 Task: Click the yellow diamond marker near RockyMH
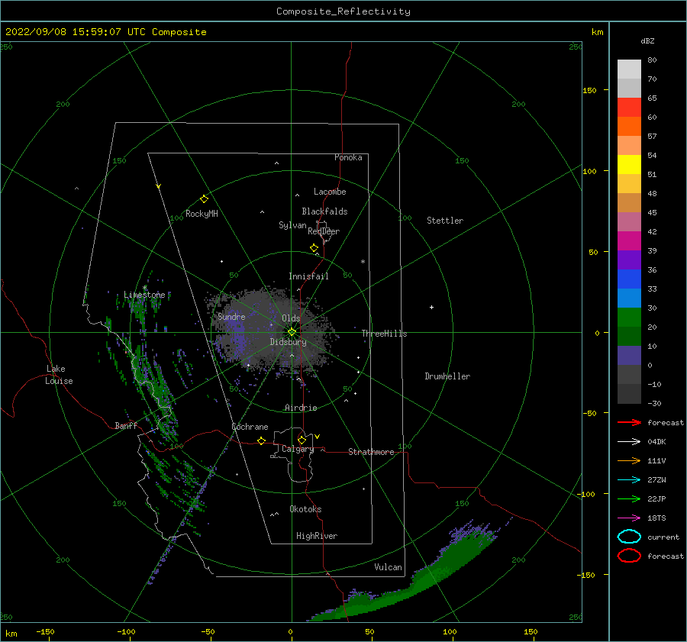tap(204, 199)
